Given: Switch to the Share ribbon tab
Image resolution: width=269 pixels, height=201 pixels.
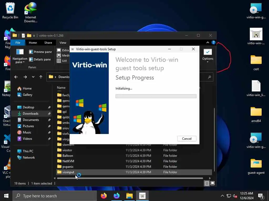Looking at the screenshot, I should (x=48, y=43).
